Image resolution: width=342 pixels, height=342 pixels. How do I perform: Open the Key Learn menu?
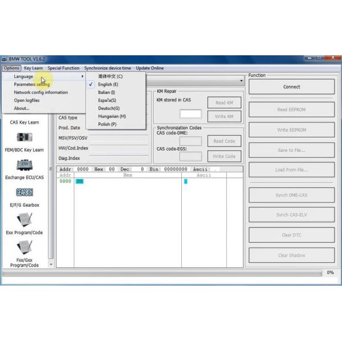(33, 68)
